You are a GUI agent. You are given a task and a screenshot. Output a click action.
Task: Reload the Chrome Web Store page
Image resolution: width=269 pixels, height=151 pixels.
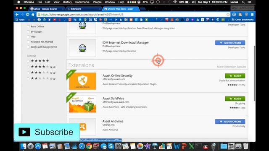27,15
